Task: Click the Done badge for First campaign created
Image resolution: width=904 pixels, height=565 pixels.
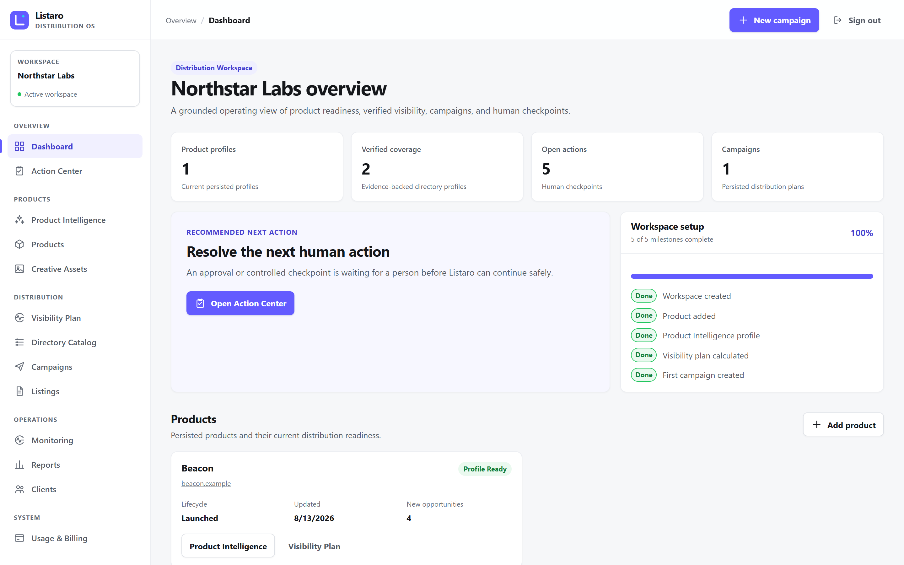Action: pos(644,375)
